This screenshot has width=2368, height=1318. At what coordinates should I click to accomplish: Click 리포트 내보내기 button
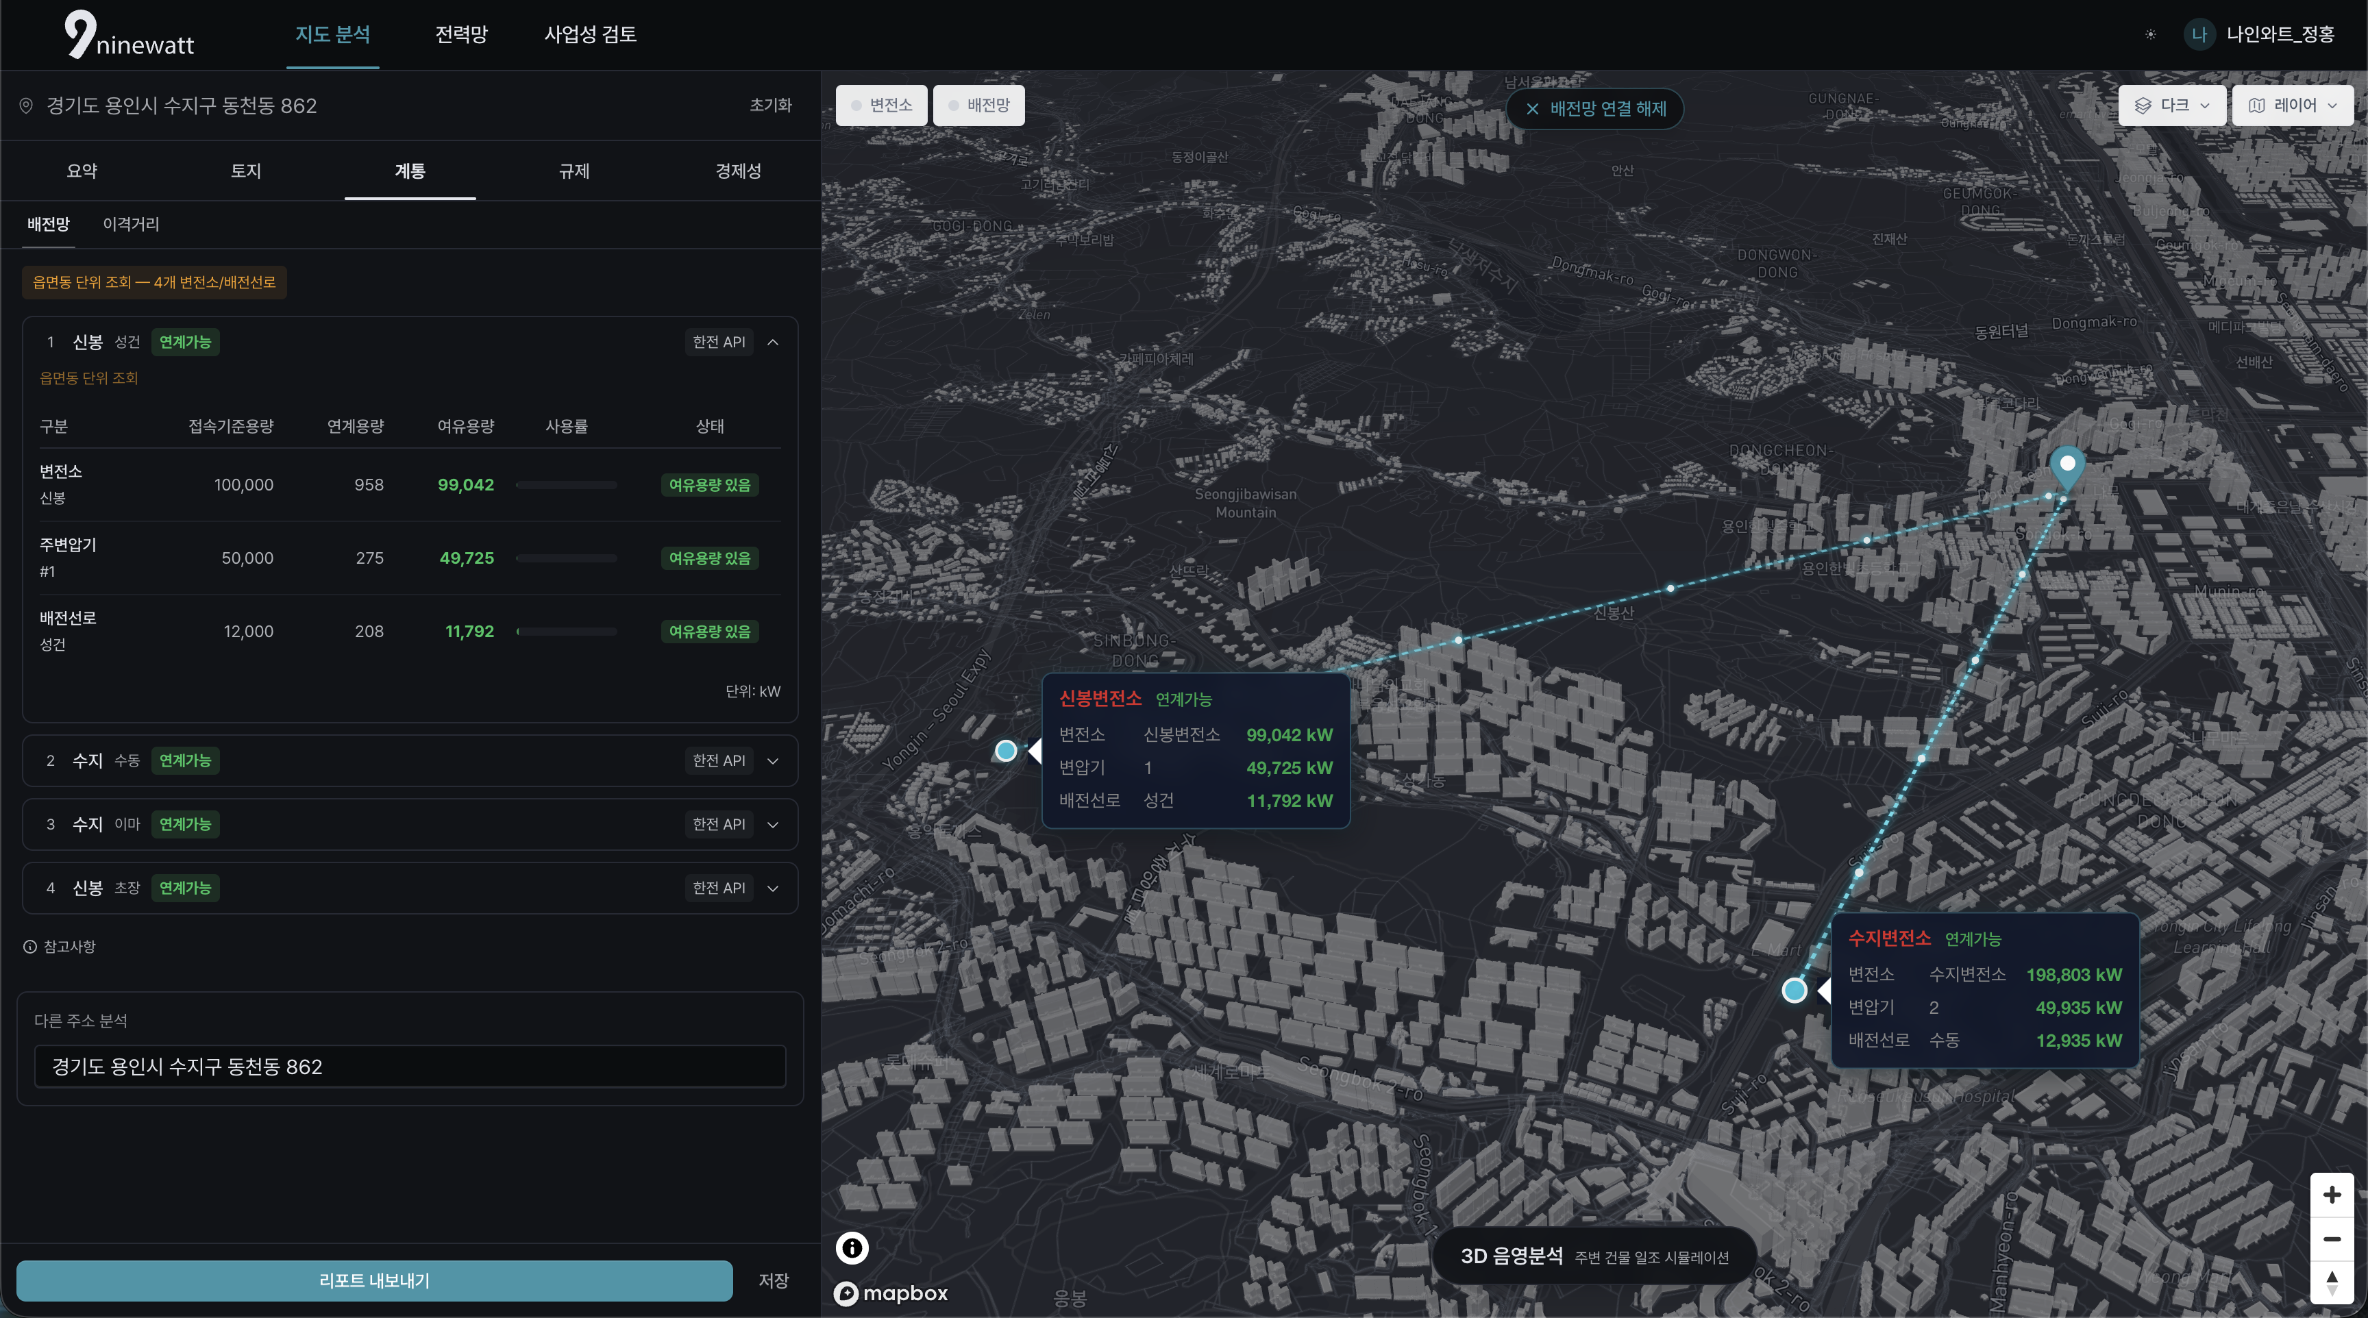374,1280
